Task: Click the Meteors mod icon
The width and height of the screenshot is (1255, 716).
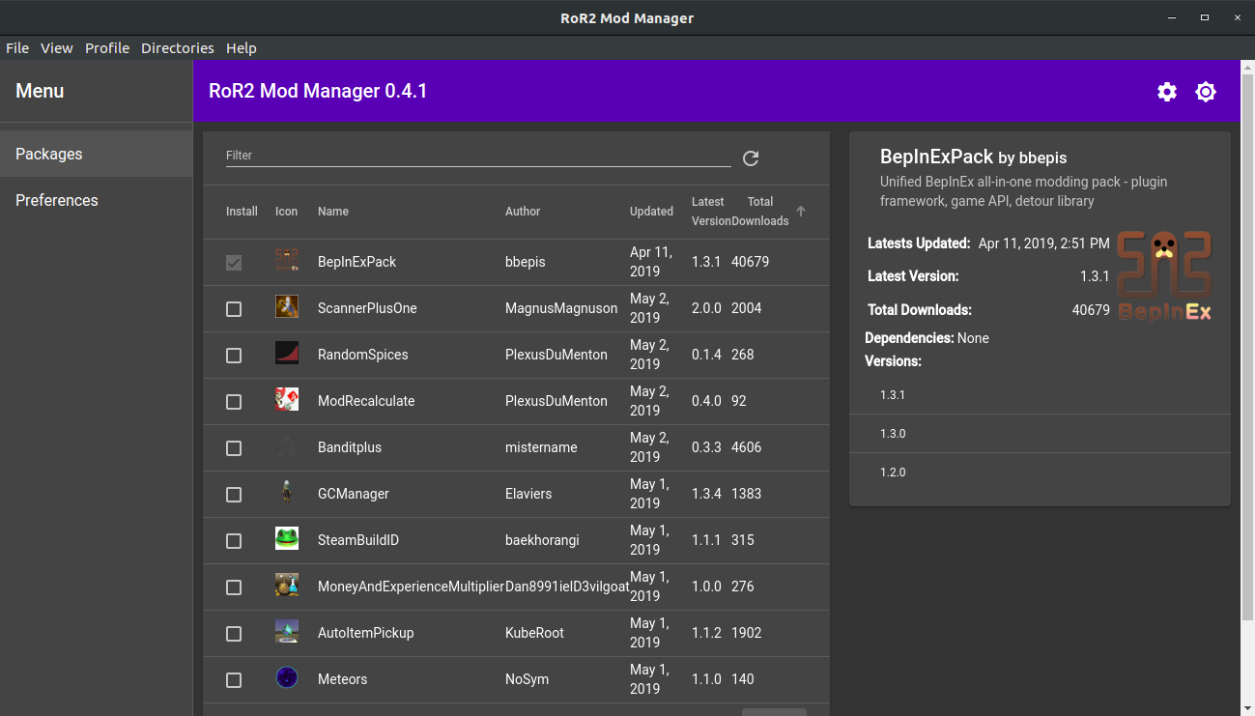Action: 287,678
